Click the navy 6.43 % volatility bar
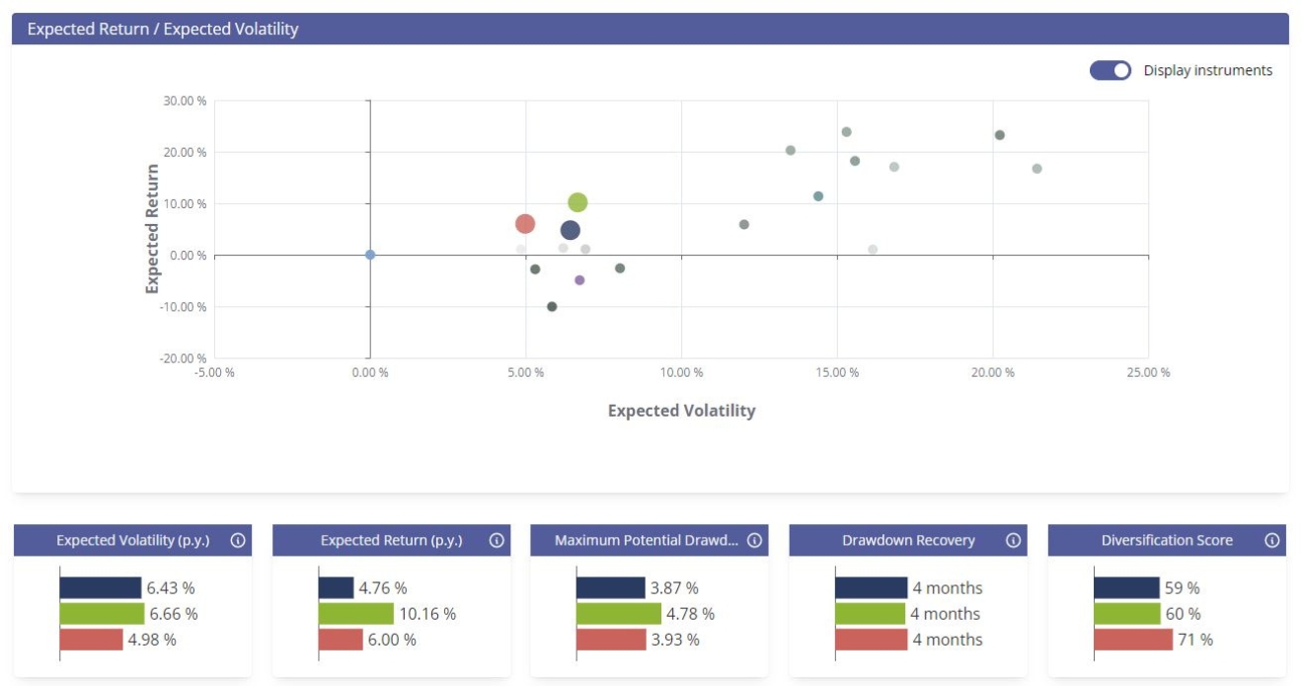 click(100, 588)
